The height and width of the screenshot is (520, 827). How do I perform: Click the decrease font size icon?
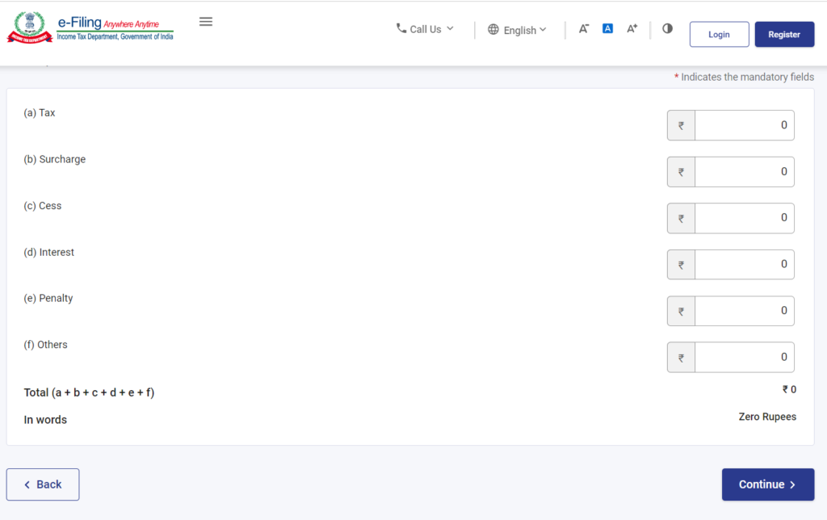coord(584,29)
